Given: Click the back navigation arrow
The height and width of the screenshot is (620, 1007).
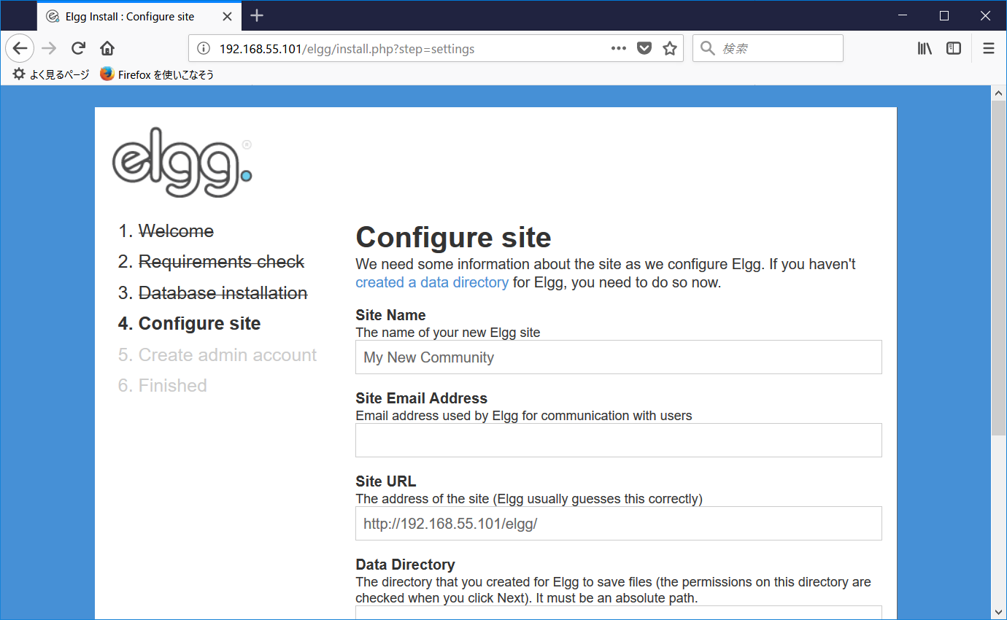Looking at the screenshot, I should click(x=19, y=48).
